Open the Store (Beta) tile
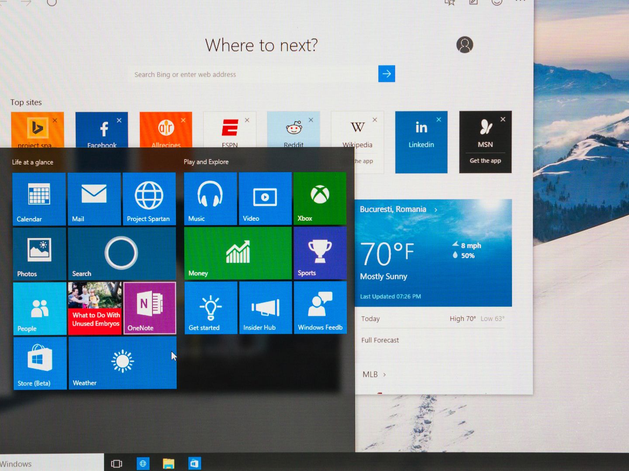The width and height of the screenshot is (629, 471). point(40,363)
